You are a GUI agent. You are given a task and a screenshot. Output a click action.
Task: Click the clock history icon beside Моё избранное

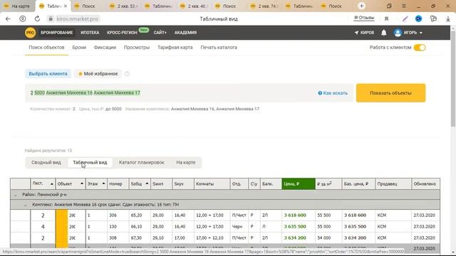[127, 74]
